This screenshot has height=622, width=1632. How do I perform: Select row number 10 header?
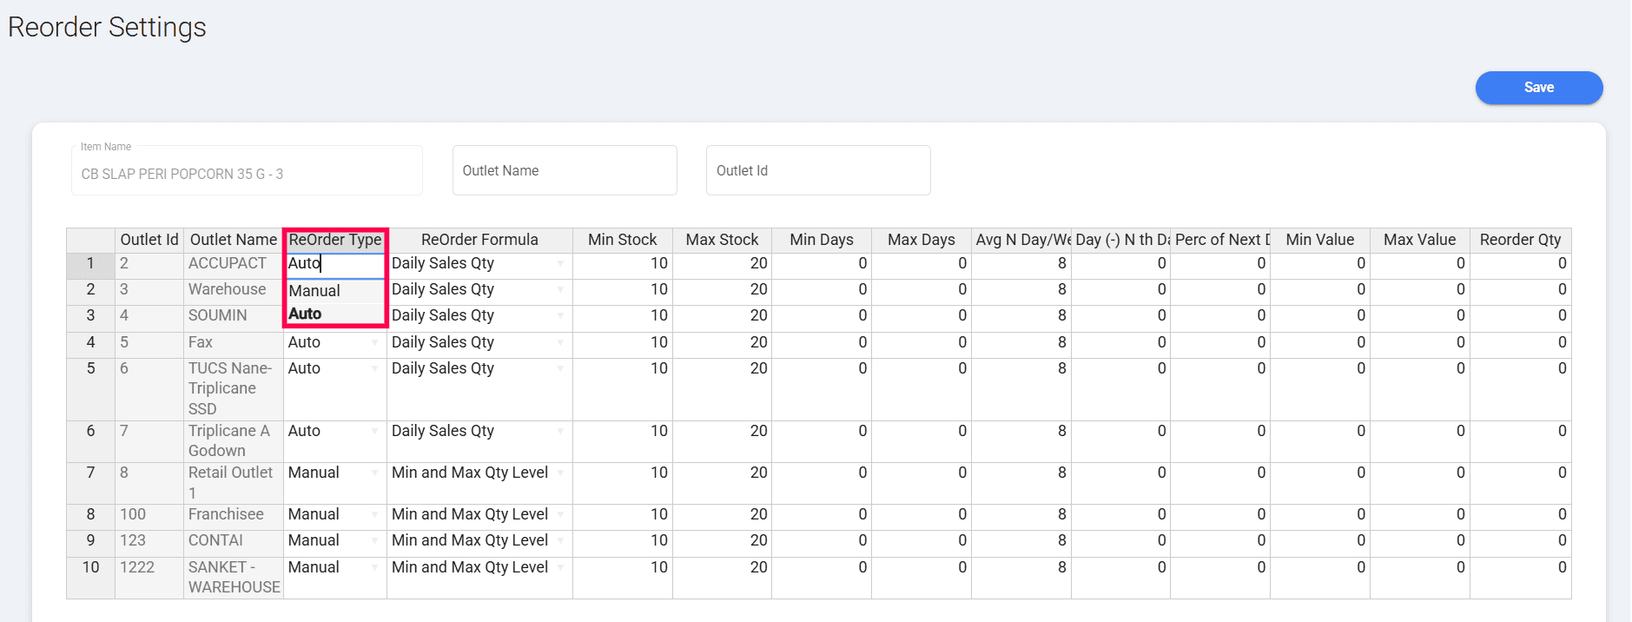pyautogui.click(x=90, y=568)
